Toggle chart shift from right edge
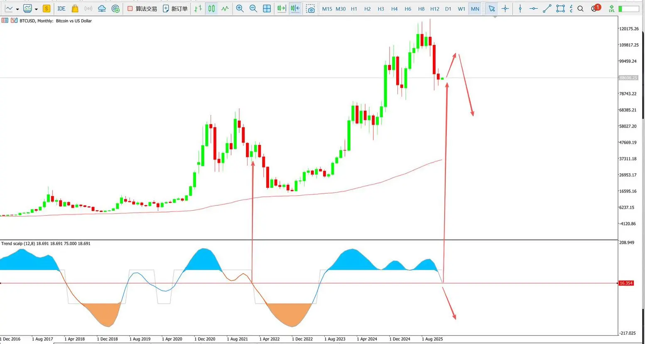645x344 pixels. coord(295,8)
